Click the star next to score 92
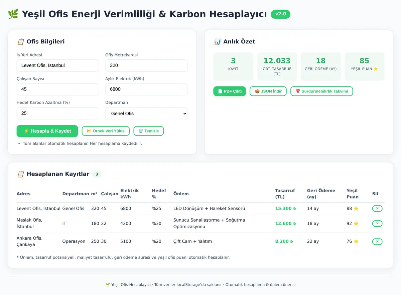This screenshot has height=295, width=401. [x=356, y=224]
